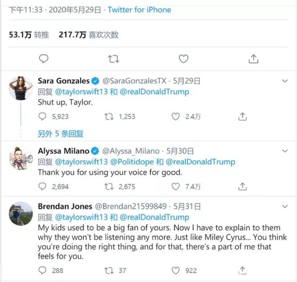
Task: Like Brendan Jones's reply
Action: pyautogui.click(x=176, y=270)
